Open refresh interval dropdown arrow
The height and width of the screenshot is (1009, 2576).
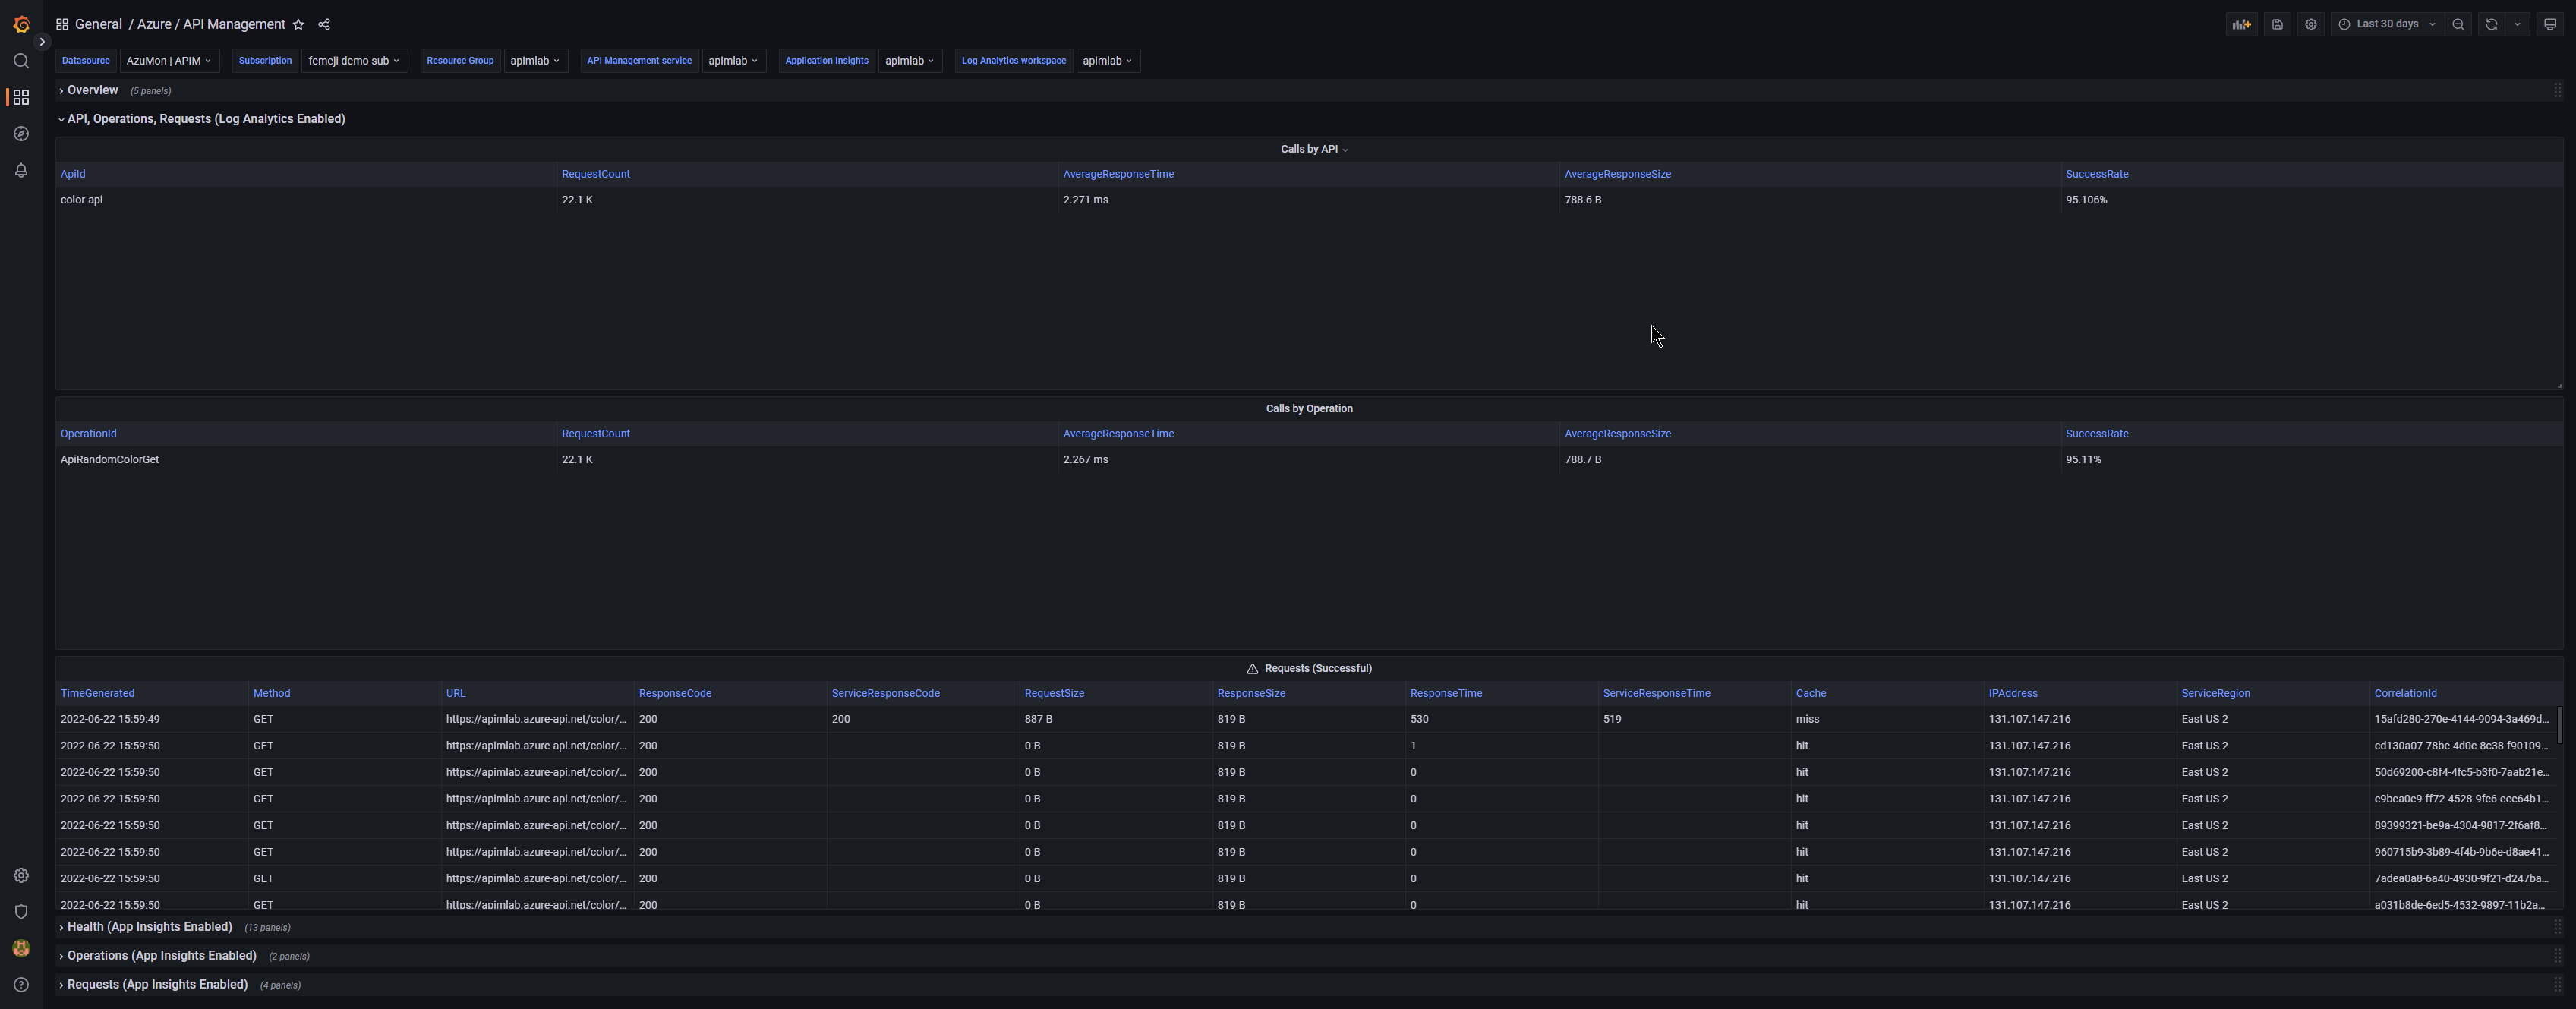click(2517, 24)
